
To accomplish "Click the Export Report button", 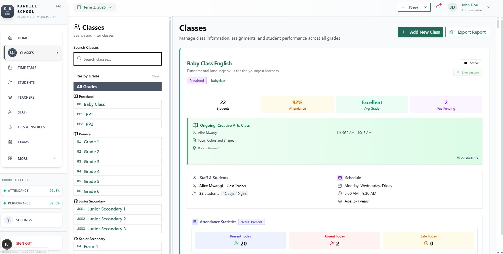I will point(467,32).
